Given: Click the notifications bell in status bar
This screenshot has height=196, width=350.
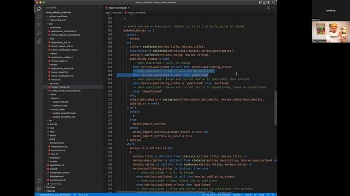Looking at the screenshot, I should pos(273,195).
